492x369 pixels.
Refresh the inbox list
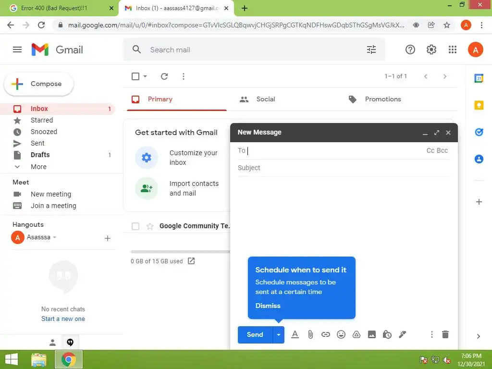point(164,76)
